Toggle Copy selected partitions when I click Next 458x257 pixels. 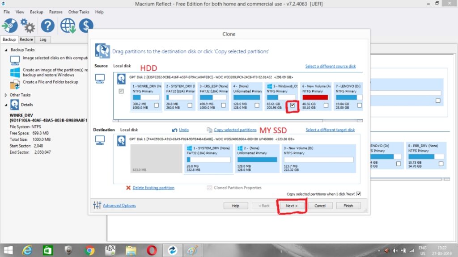pos(359,194)
